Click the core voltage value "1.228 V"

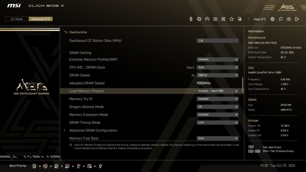(x=284, y=84)
